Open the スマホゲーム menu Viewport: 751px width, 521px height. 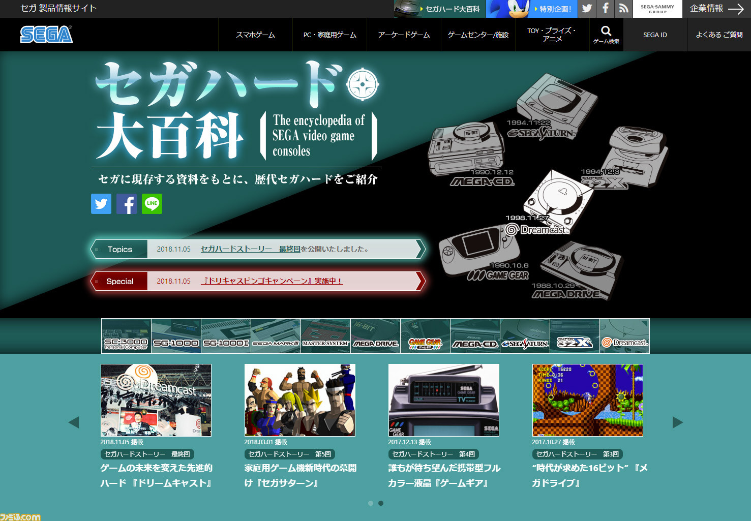(255, 35)
